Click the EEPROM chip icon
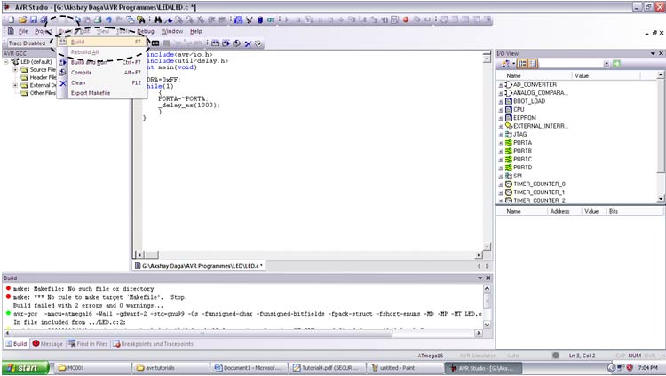666x376 pixels. point(509,118)
